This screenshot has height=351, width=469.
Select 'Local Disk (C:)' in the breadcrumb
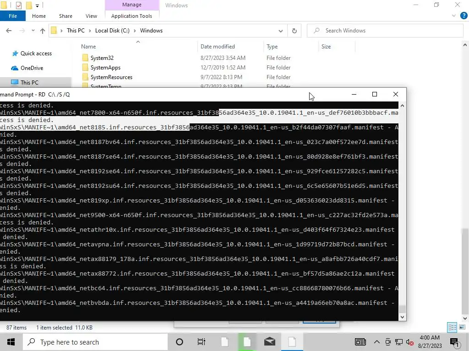pos(112,31)
